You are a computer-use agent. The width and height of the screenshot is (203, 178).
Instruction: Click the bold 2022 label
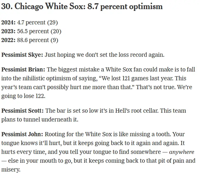8,40
